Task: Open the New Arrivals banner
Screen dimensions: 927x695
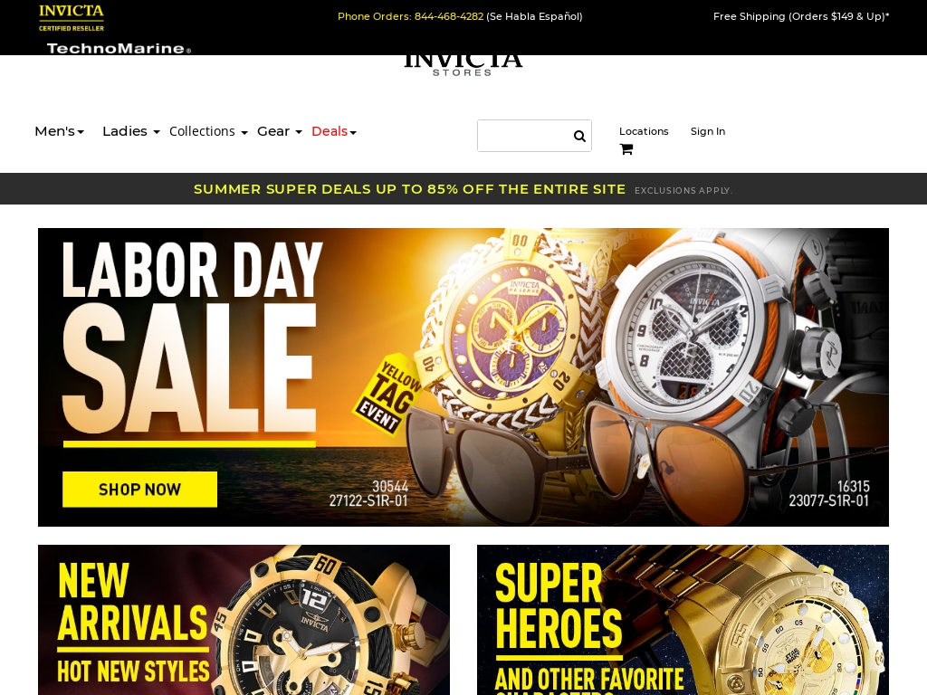Action: click(x=244, y=620)
